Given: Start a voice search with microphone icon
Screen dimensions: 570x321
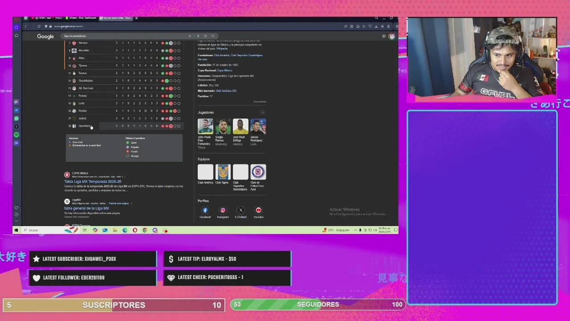Looking at the screenshot, I should point(198,36).
